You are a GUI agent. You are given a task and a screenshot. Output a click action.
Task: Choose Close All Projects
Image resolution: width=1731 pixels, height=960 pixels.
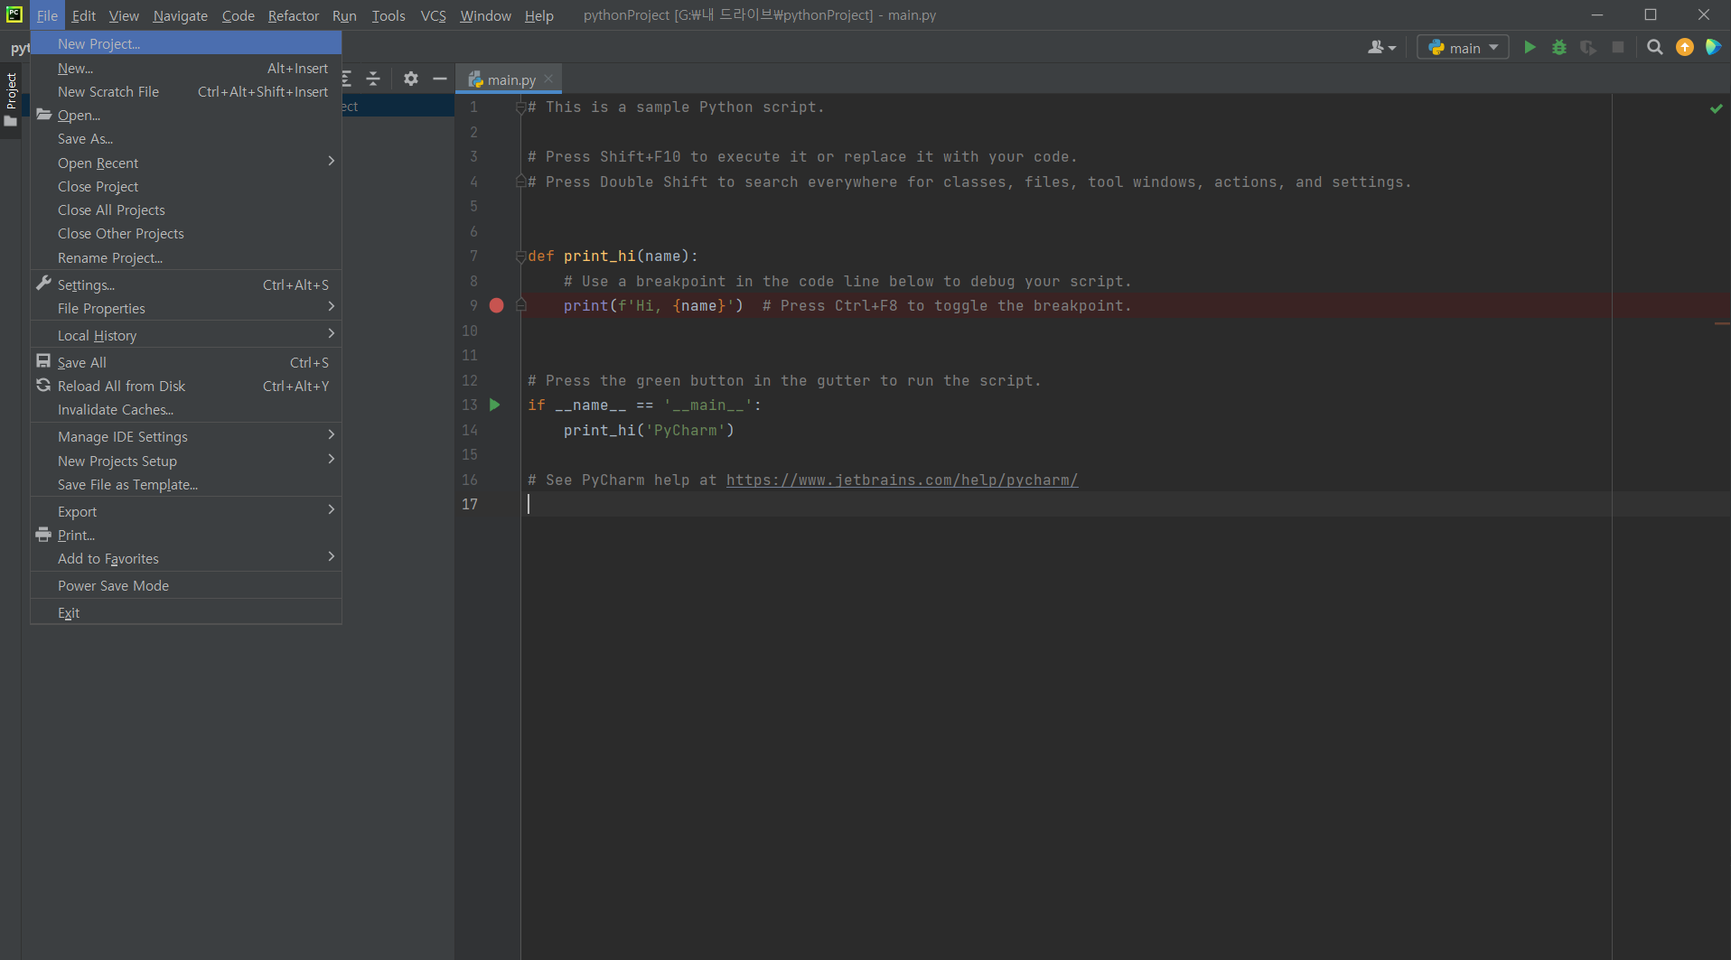[x=186, y=210]
